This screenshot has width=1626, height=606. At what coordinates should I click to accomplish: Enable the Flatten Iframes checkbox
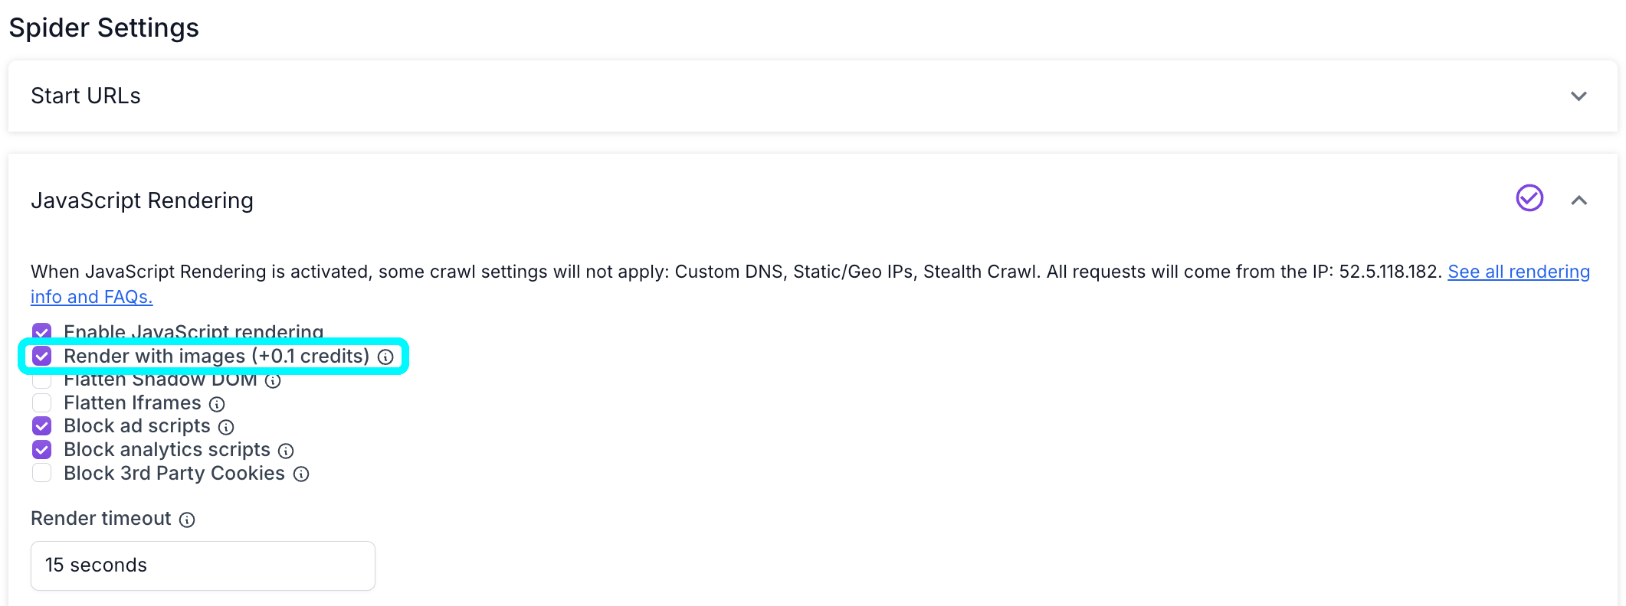pos(42,403)
